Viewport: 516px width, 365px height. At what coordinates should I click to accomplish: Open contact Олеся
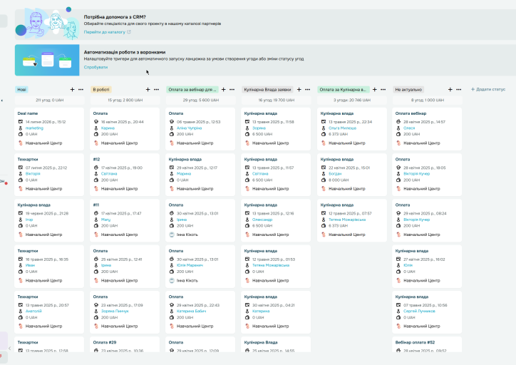tap(409, 128)
